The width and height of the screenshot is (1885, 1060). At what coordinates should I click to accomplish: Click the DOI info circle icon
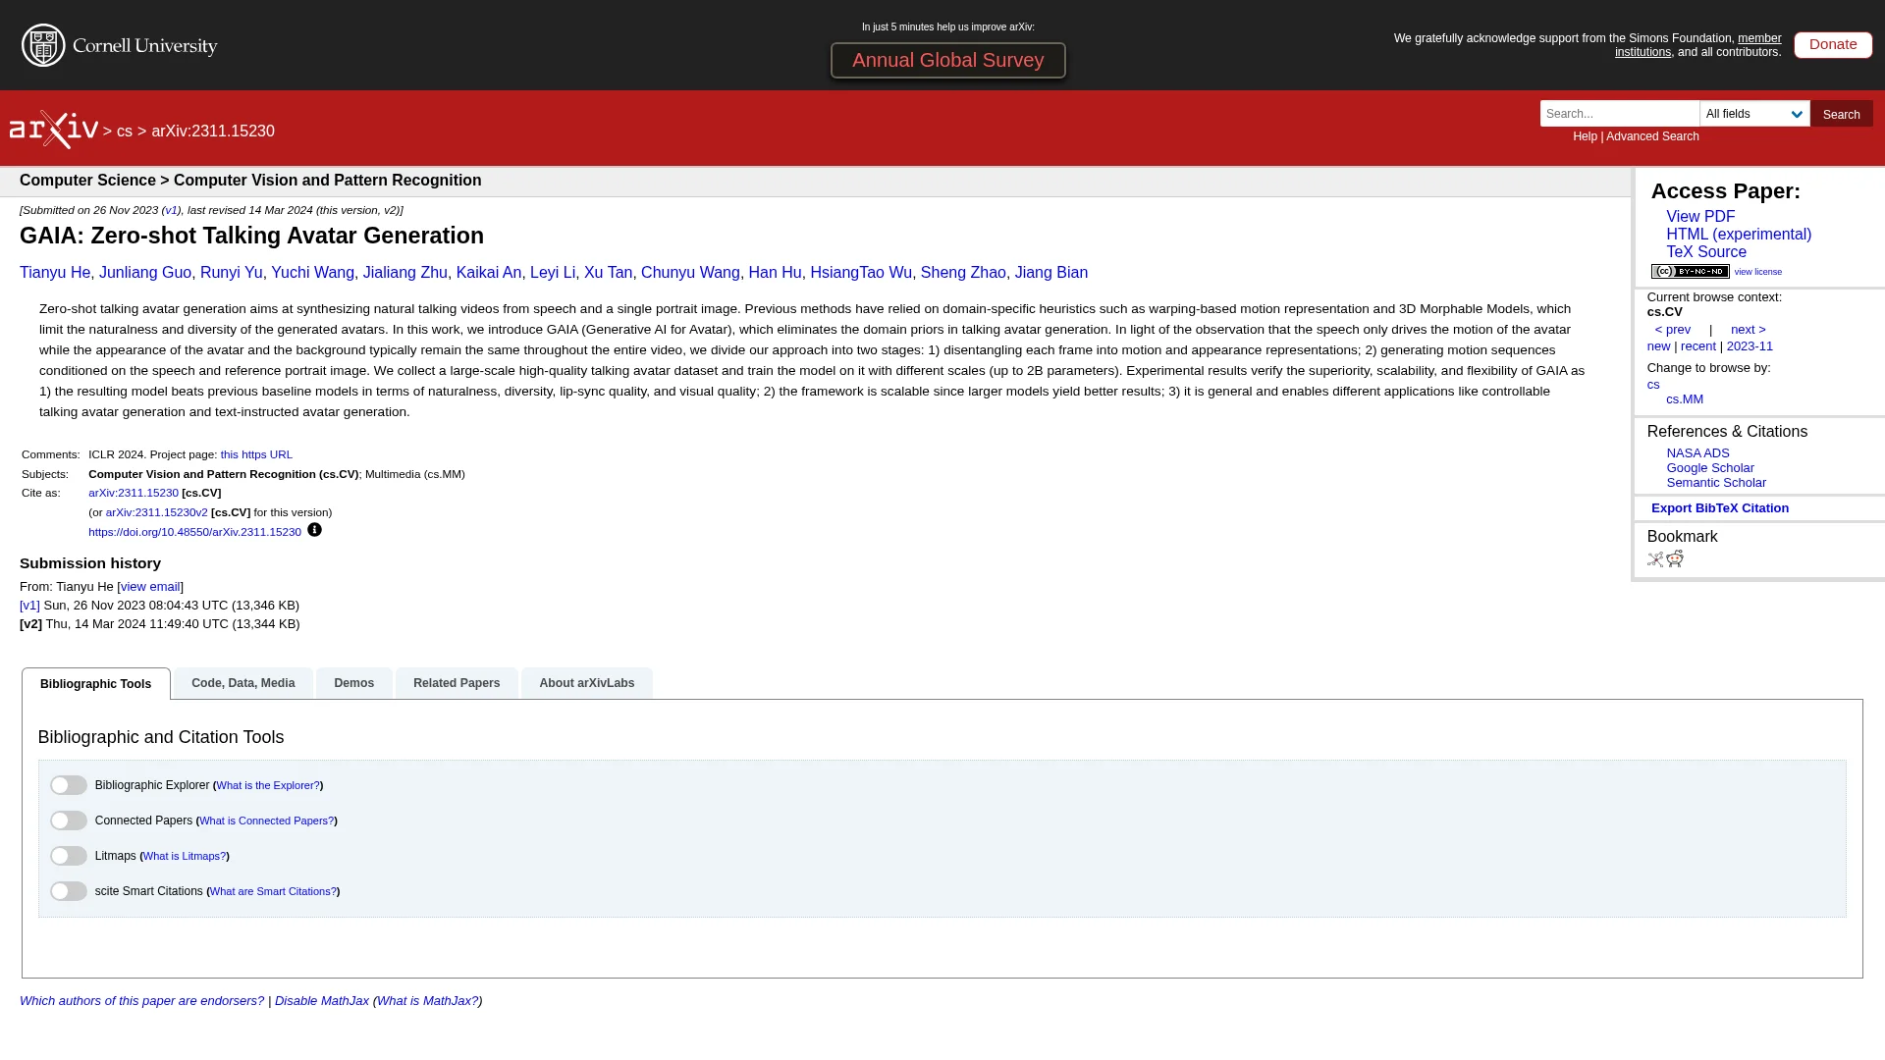click(x=314, y=530)
